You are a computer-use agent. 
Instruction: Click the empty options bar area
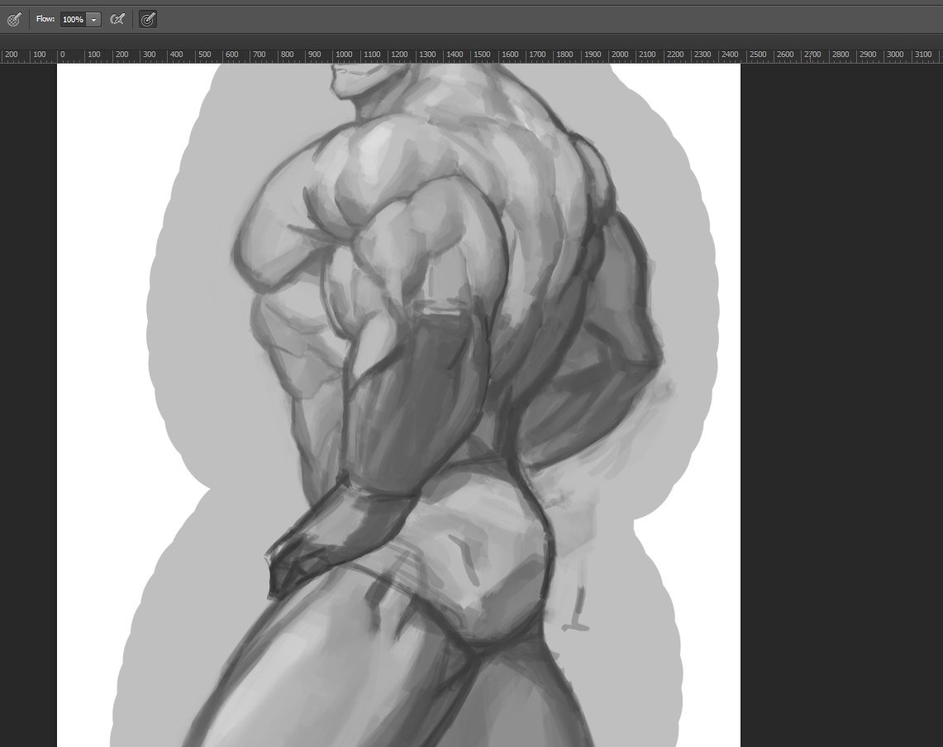click(541, 19)
